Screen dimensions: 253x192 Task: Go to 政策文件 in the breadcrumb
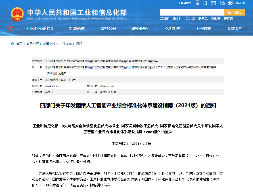49,44
